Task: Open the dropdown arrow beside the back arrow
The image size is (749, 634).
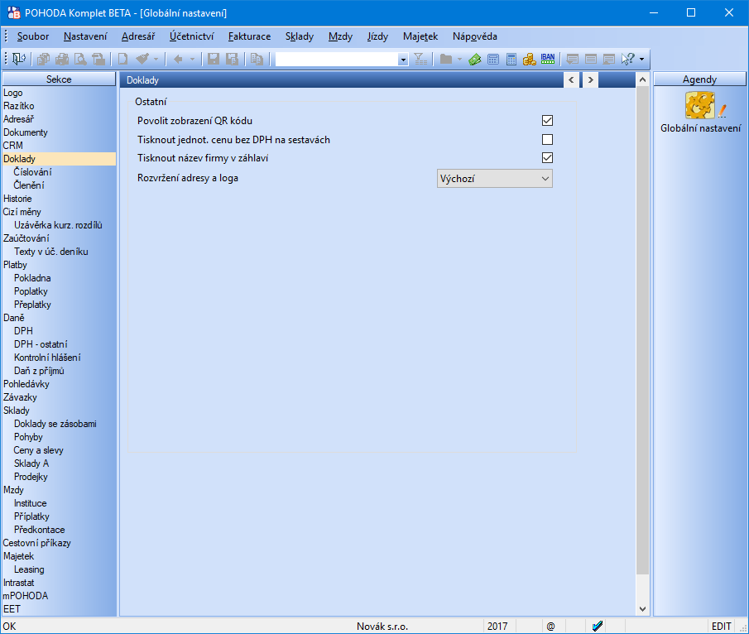Action: [192, 60]
